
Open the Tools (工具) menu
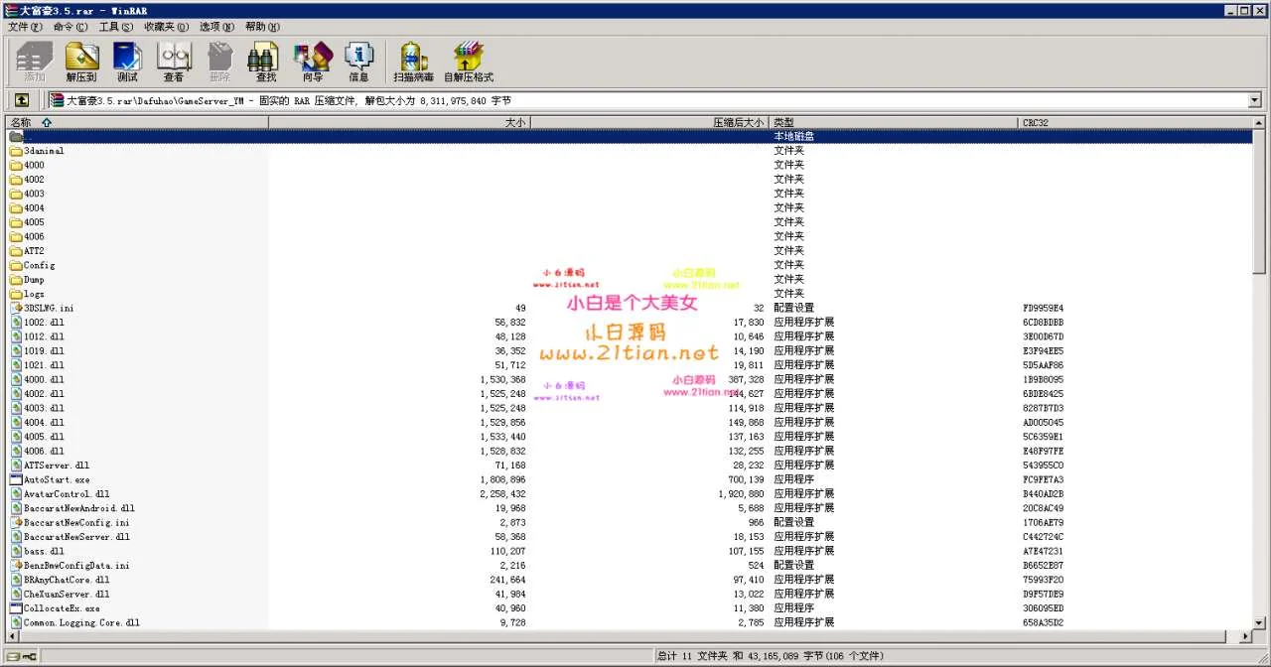[115, 27]
